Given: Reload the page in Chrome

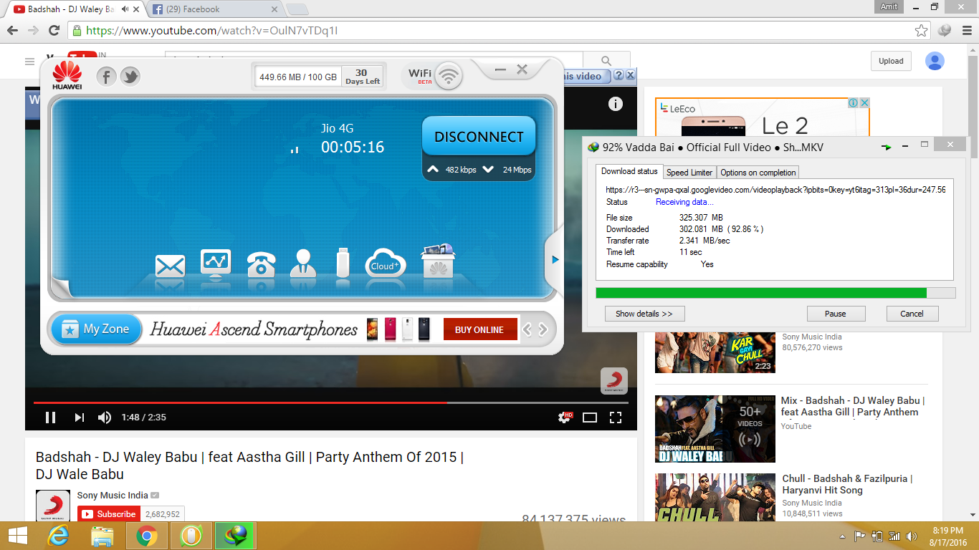Looking at the screenshot, I should (54, 31).
